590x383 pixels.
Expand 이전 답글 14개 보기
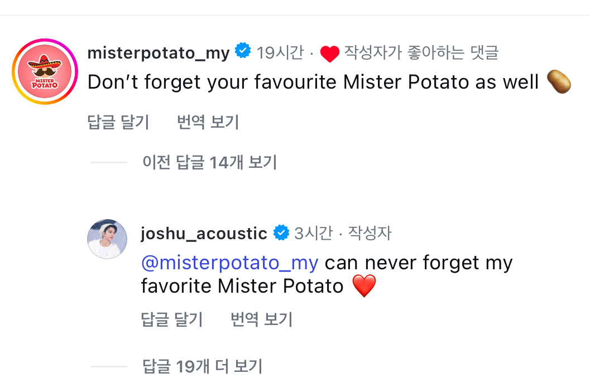(x=209, y=162)
